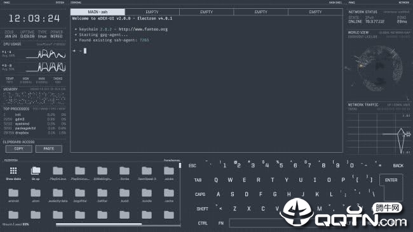
Task: Toggle the CAPS key on keyboard
Action: tap(200, 195)
